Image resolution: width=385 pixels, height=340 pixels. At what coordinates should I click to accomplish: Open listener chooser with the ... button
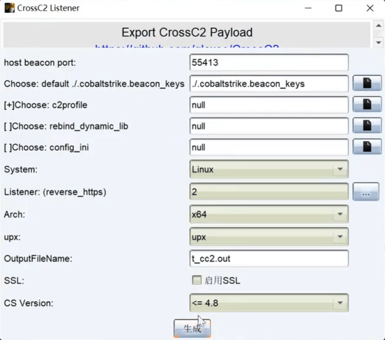tap(366, 192)
